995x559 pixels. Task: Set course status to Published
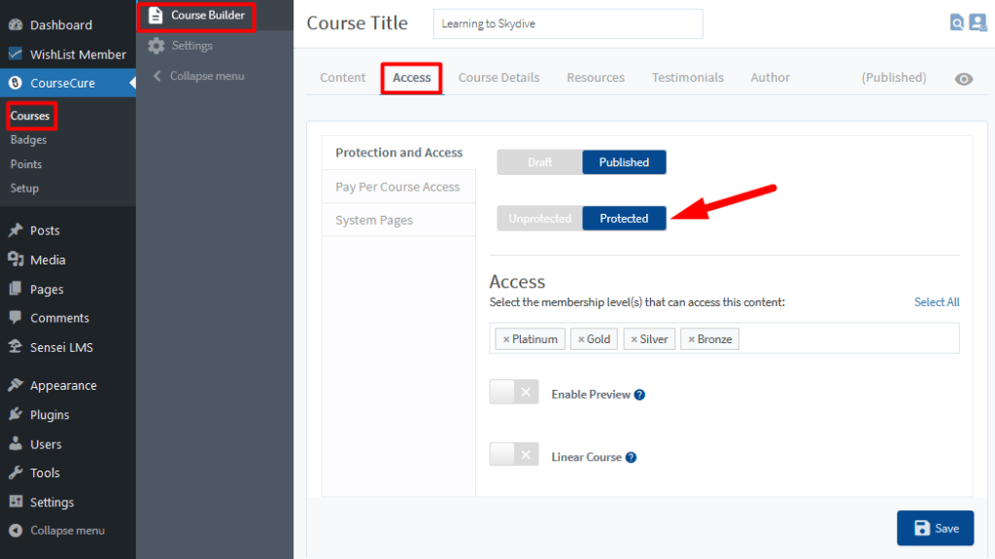624,162
